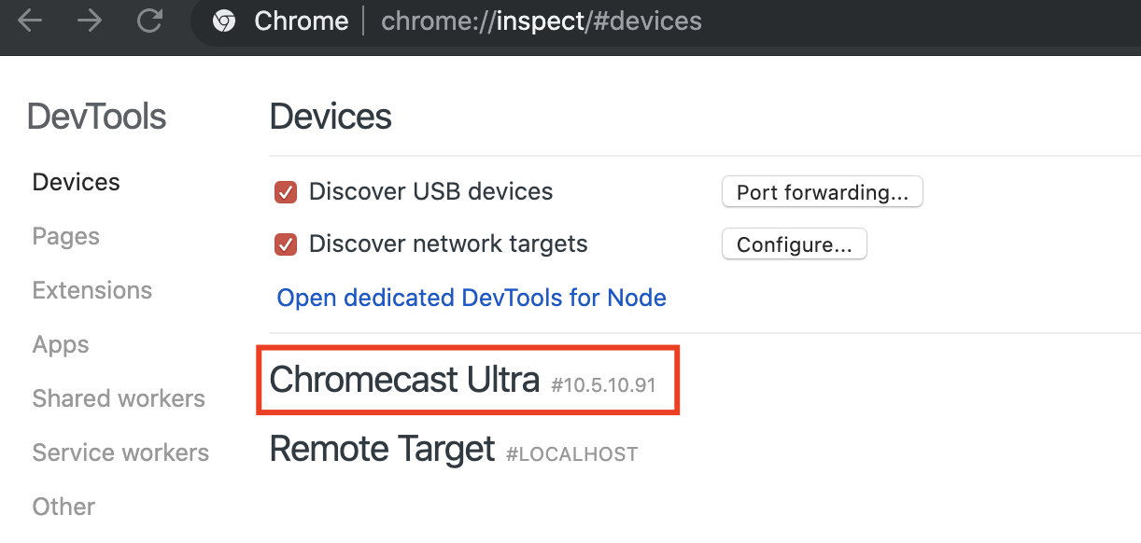This screenshot has width=1141, height=543.
Task: Select Devices in the sidebar
Action: click(x=76, y=182)
